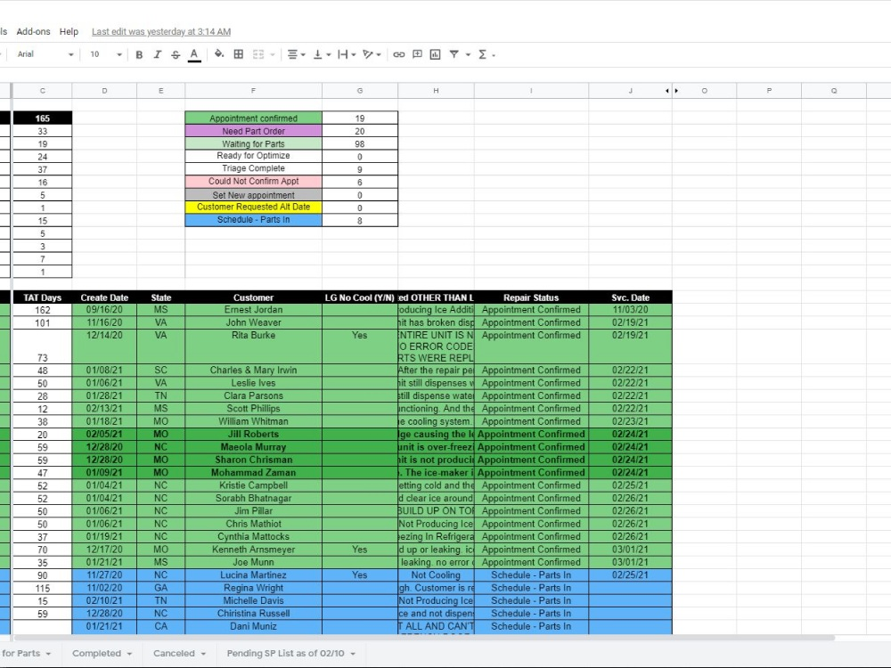Switch to Canceled sheet tab

(x=174, y=653)
